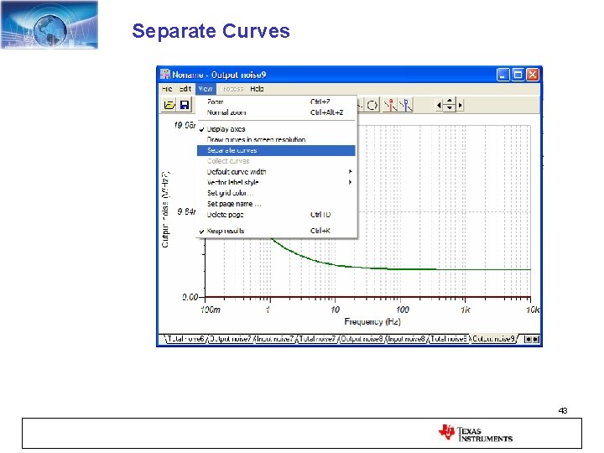604x453 pixels.
Task: Minimize the Output noise9 window
Action: point(502,75)
